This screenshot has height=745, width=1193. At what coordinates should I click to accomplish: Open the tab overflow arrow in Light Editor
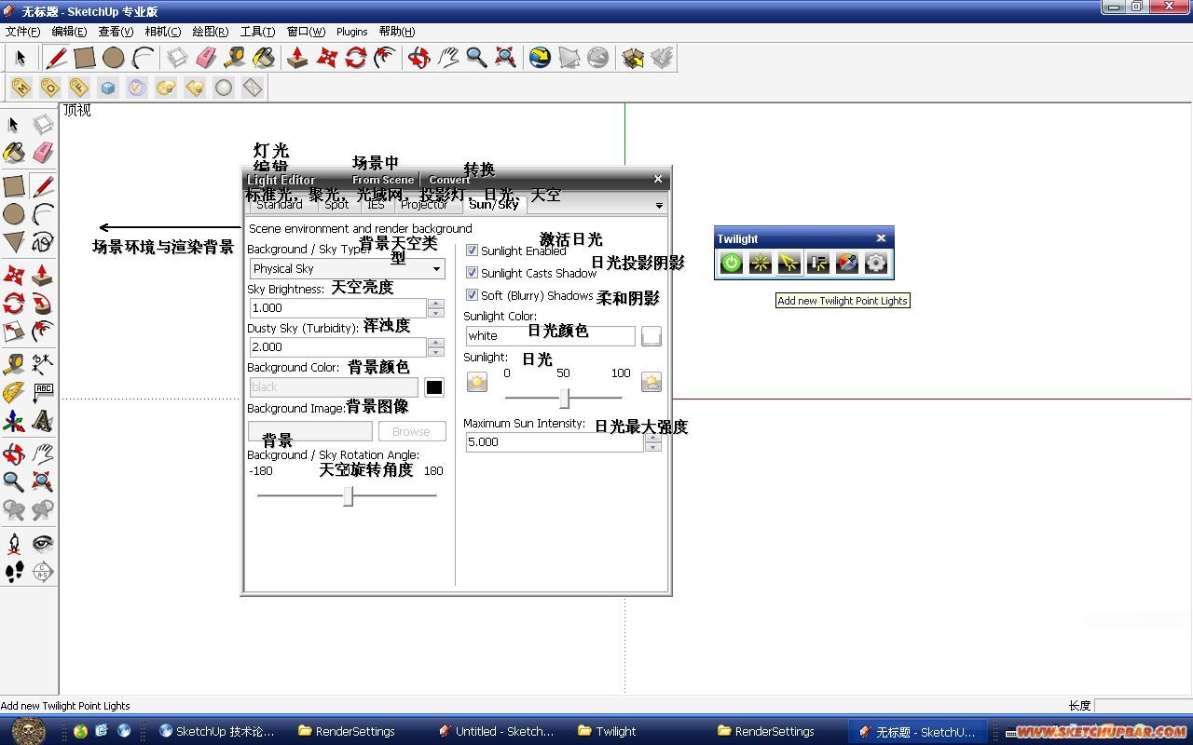pyautogui.click(x=659, y=206)
